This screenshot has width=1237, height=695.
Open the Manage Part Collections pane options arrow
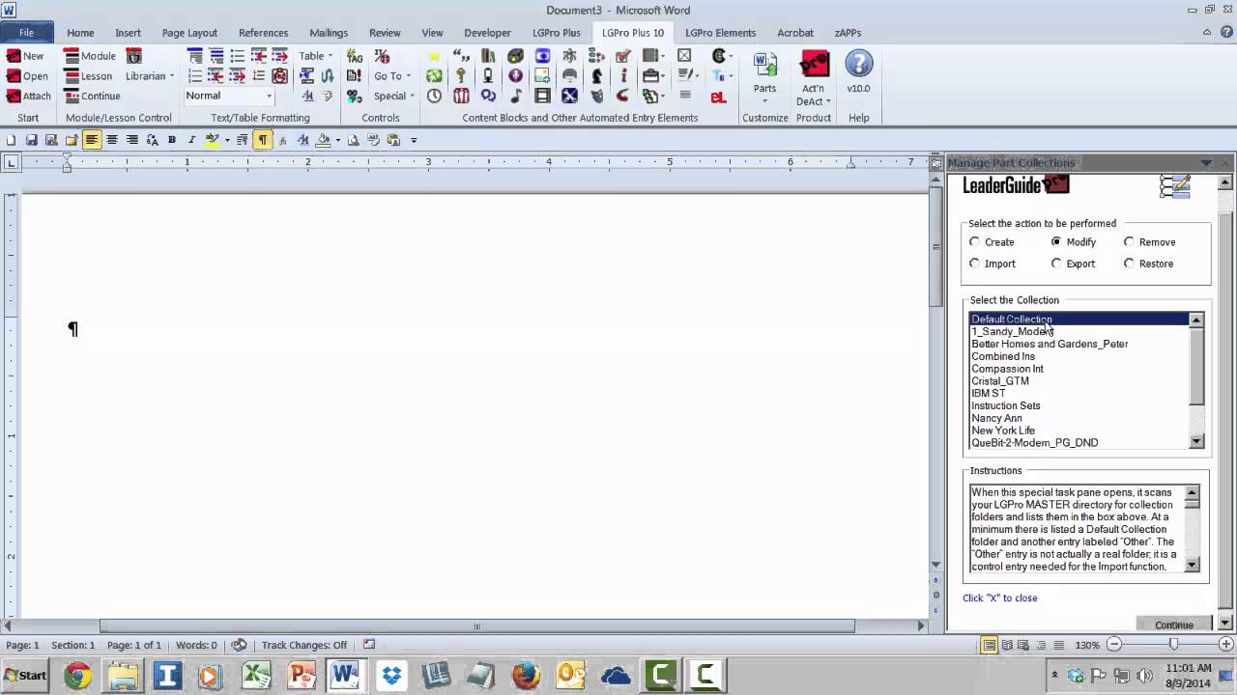click(x=1206, y=163)
